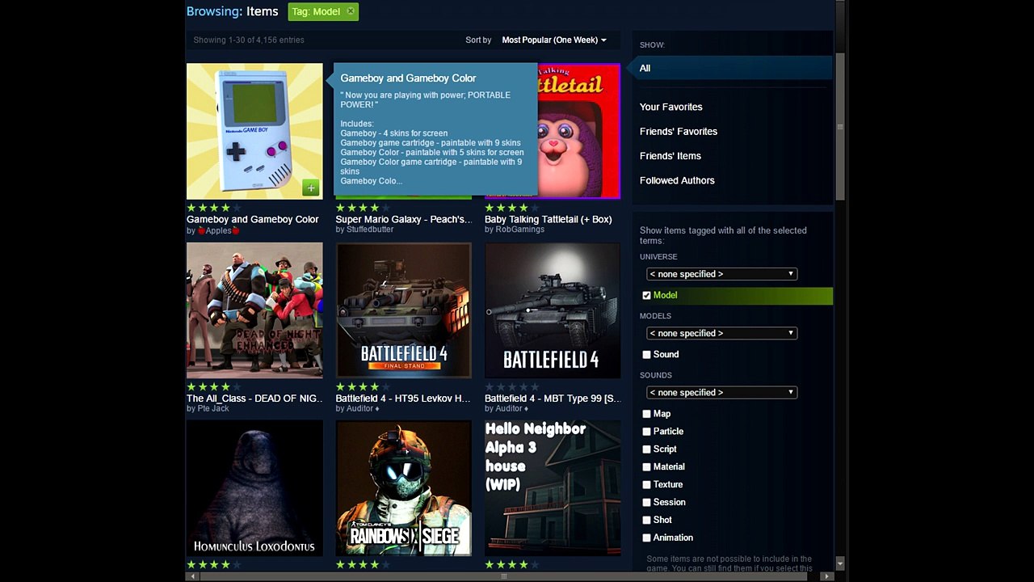
Task: Check the Particle filter box
Action: 646,432
